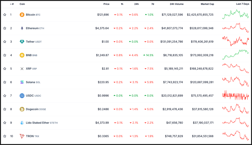Click the Bitcoin logo icon
This screenshot has height=145, width=252.
(x=22, y=15)
